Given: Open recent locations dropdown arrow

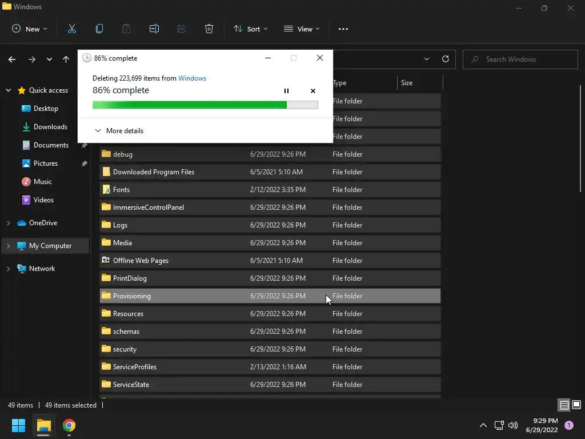Looking at the screenshot, I should click(49, 59).
